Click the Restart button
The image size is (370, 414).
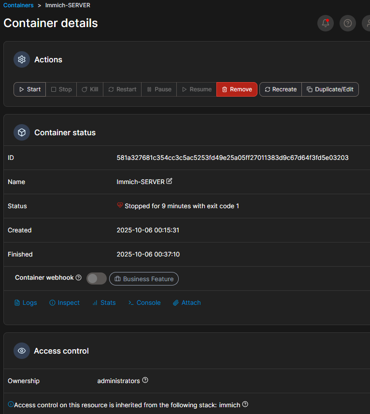(x=122, y=89)
